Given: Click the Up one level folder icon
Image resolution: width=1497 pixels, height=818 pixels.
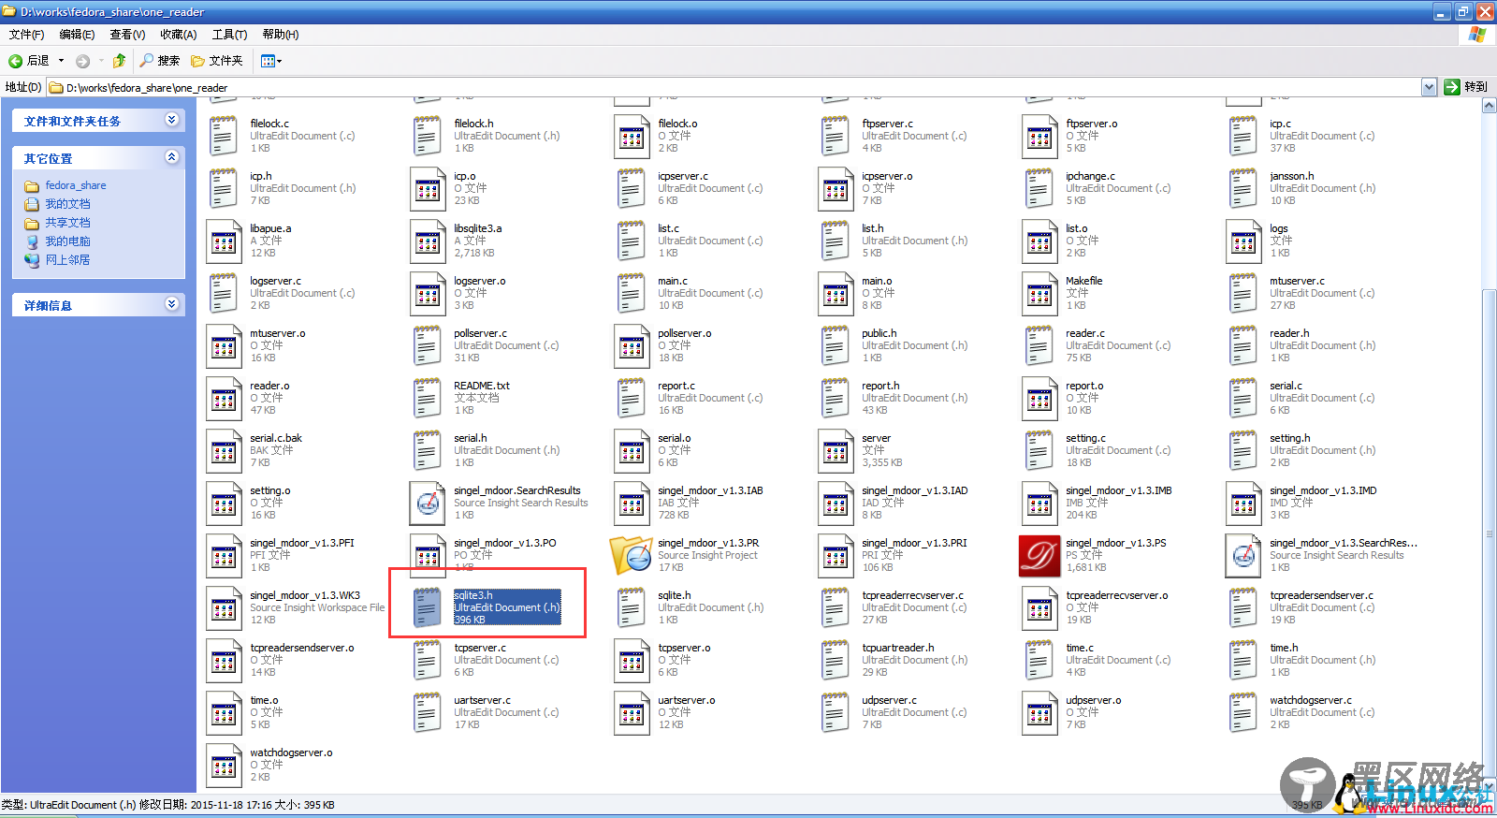Looking at the screenshot, I should point(119,61).
